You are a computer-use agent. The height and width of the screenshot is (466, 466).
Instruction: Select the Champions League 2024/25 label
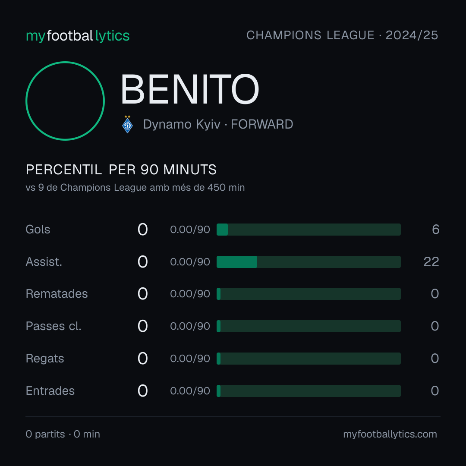point(342,35)
